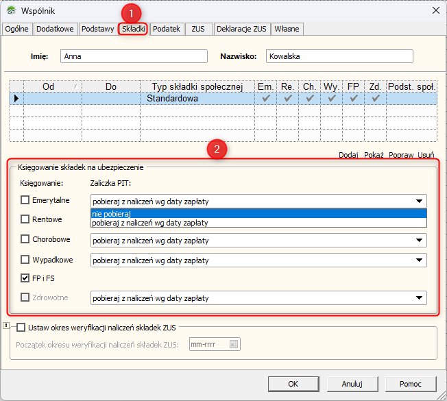
Task: Tick the Ustaw okres weryfikacji naliczeń checkbox
Action: point(21,328)
